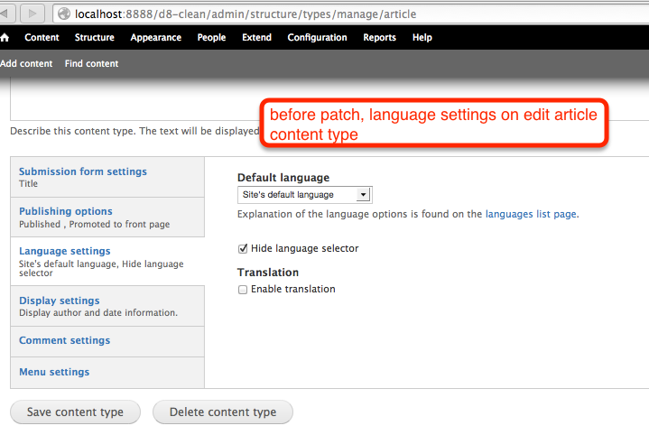649x435 pixels.
Task: Open the Extend admin menu
Action: (256, 38)
